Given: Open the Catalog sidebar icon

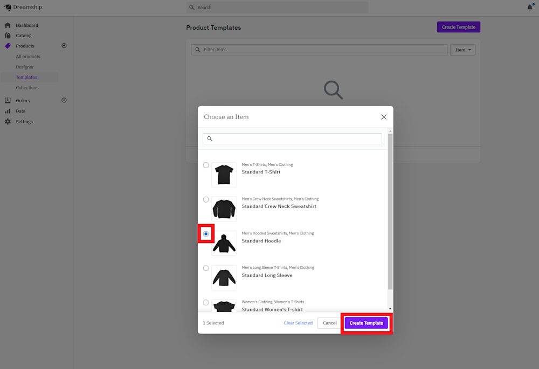Looking at the screenshot, I should click(8, 36).
